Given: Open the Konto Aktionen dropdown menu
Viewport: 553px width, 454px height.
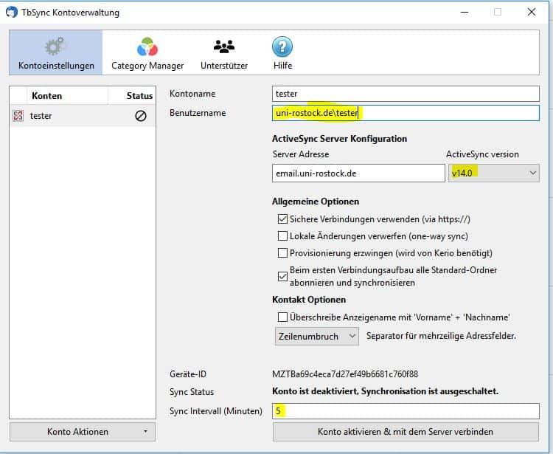Looking at the screenshot, I should pos(82,432).
